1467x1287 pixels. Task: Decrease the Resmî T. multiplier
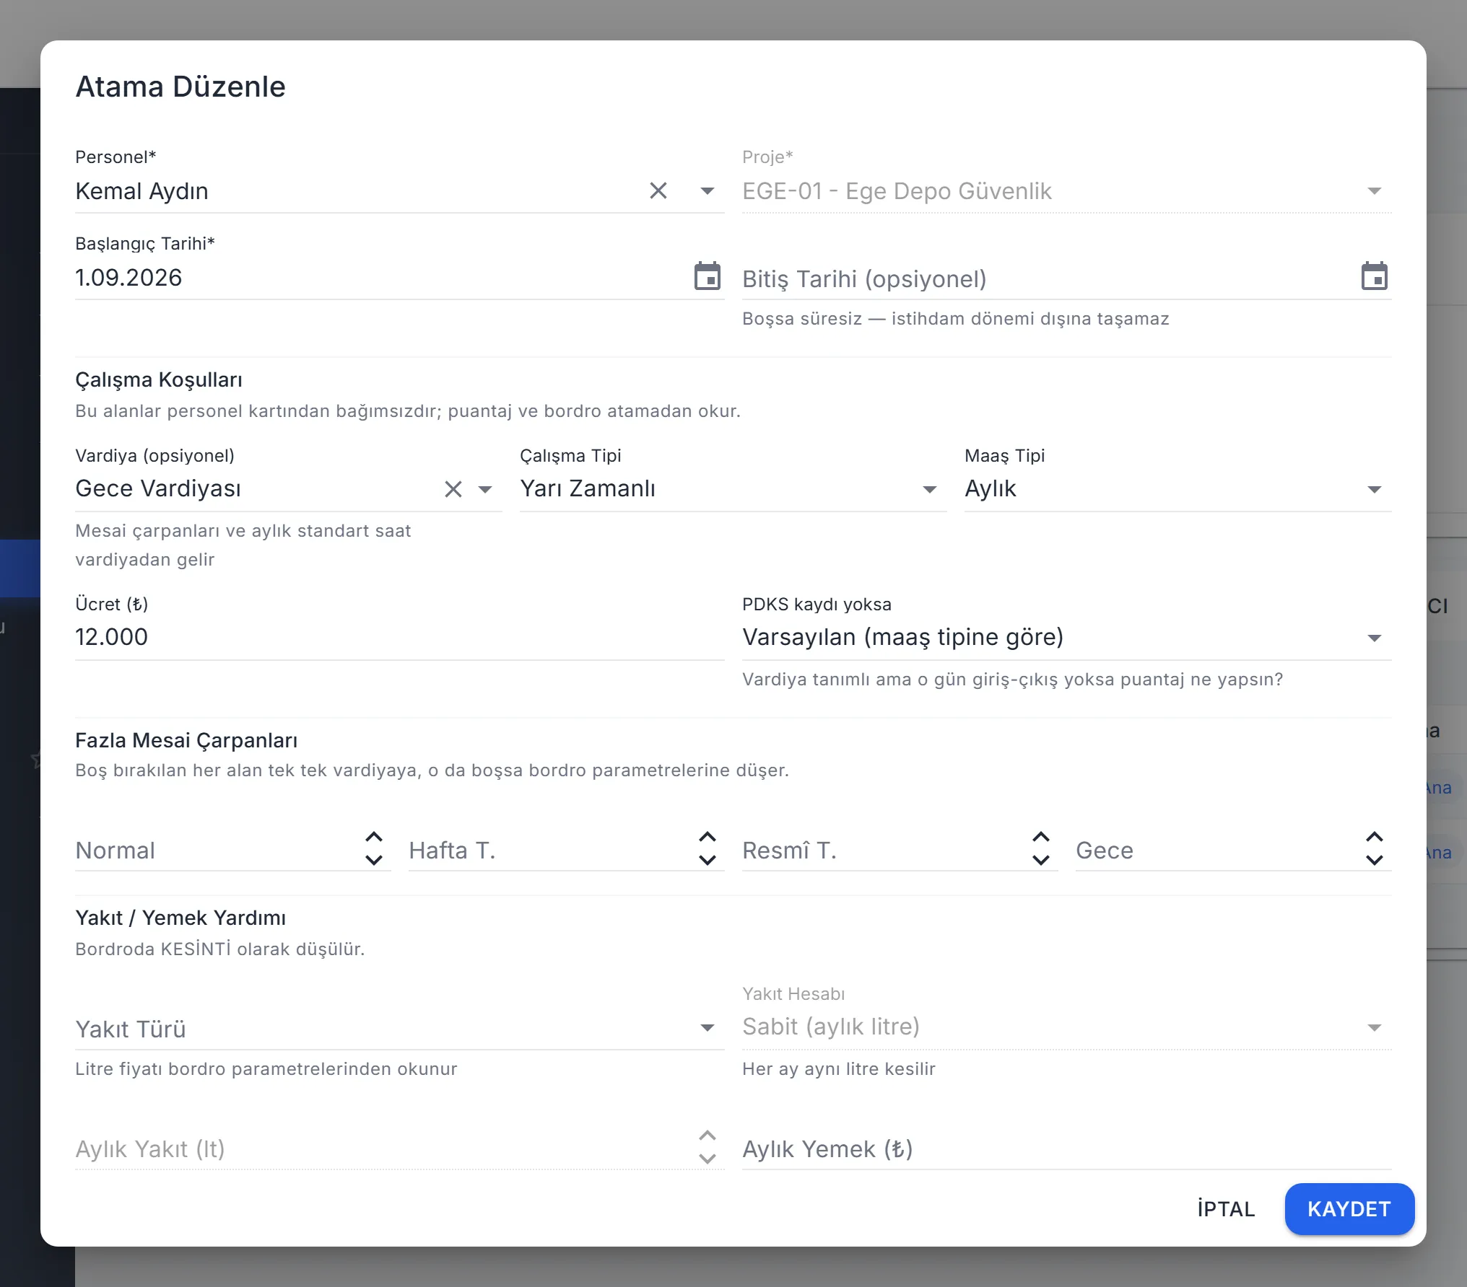(x=1041, y=860)
